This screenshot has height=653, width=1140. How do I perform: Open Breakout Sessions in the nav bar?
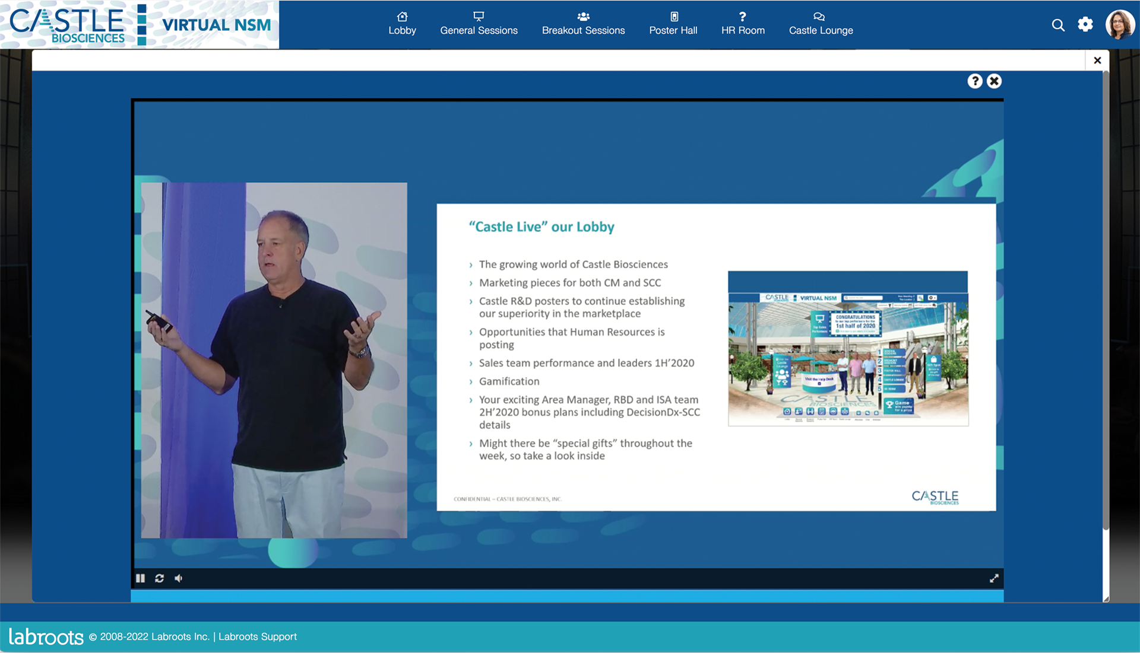pyautogui.click(x=583, y=24)
